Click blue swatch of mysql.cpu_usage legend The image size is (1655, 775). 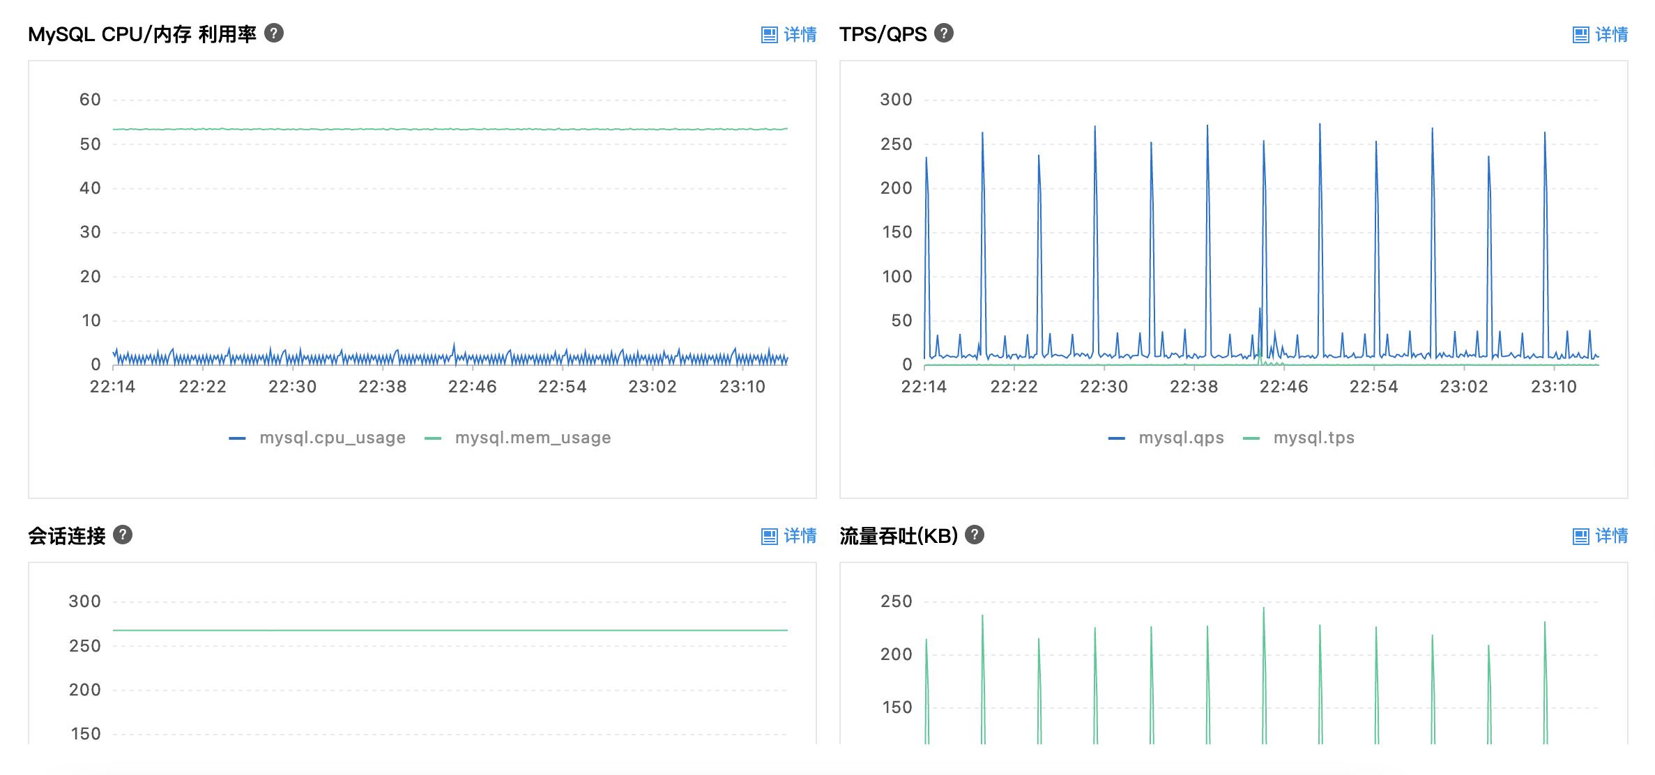(x=237, y=438)
